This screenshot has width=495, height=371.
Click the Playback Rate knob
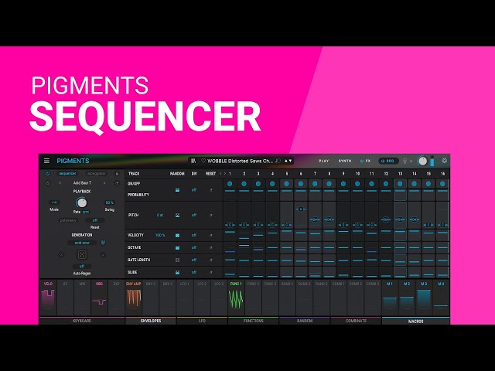(x=81, y=203)
